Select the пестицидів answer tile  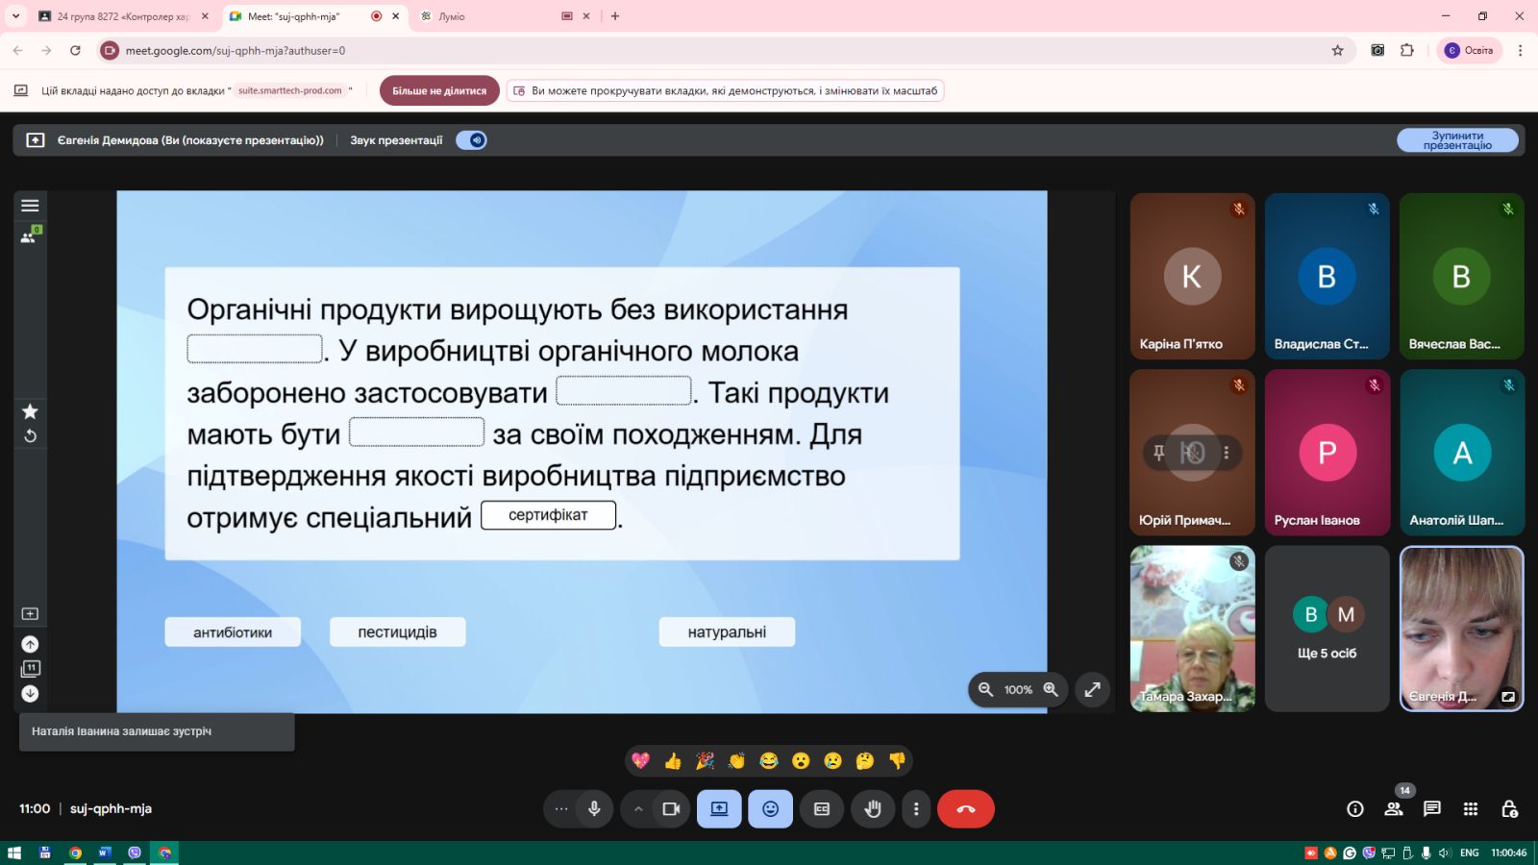pos(397,632)
